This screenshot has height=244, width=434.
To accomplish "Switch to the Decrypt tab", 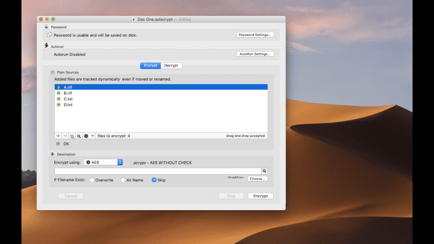I will 171,66.
